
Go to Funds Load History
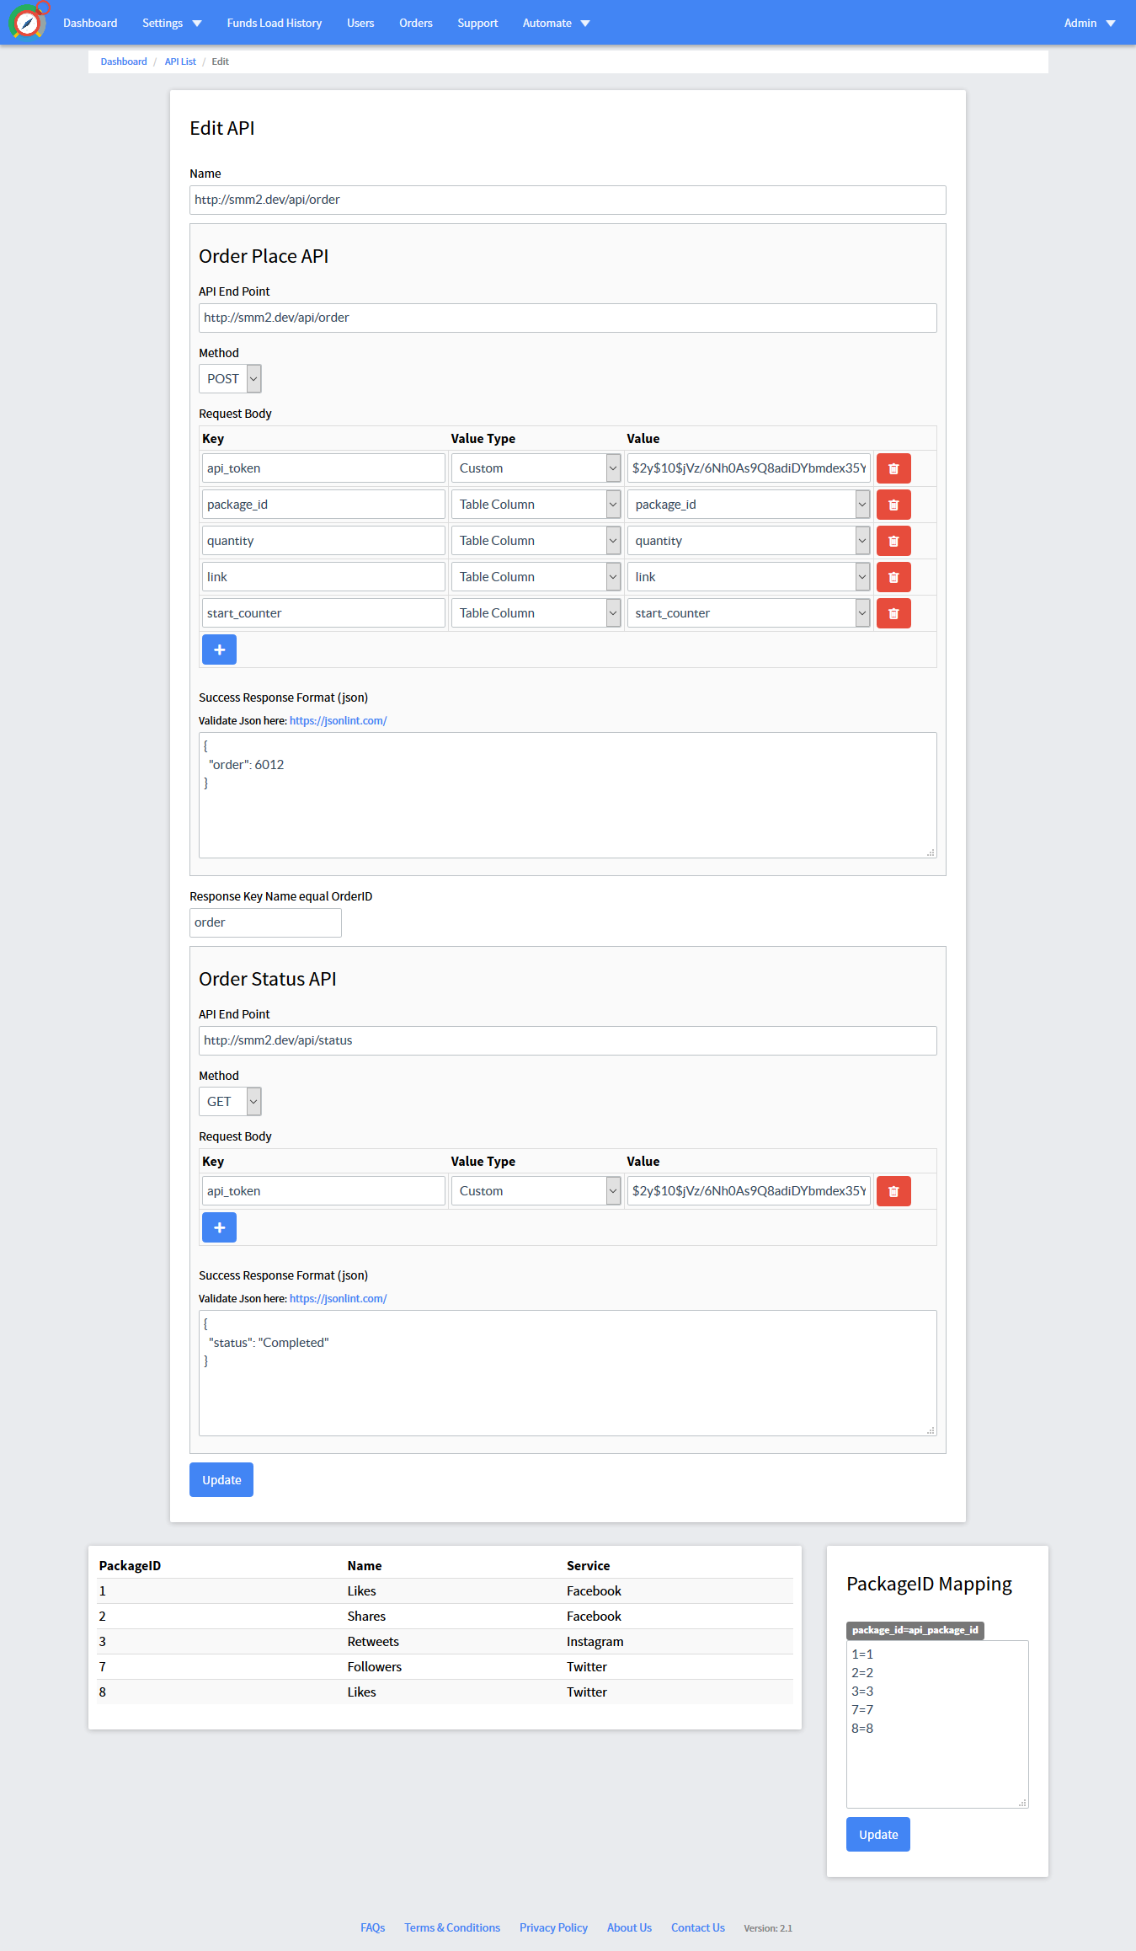[x=275, y=23]
